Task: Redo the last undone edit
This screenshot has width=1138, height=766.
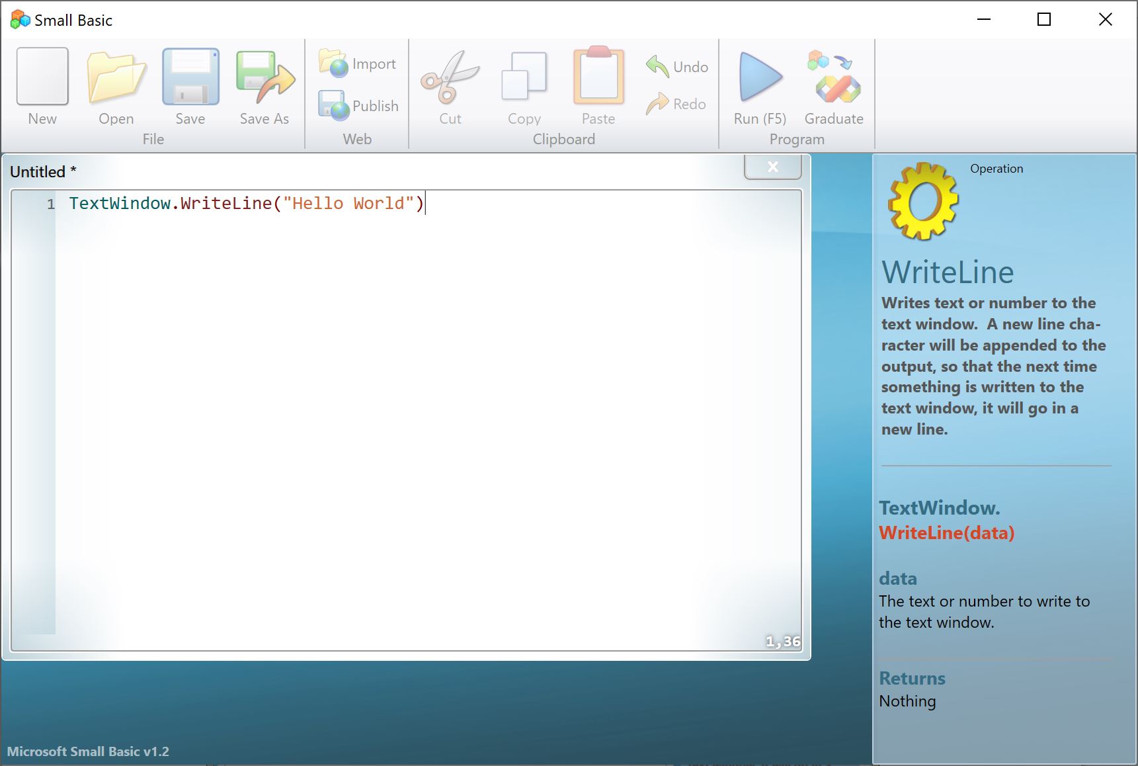Action: [676, 104]
